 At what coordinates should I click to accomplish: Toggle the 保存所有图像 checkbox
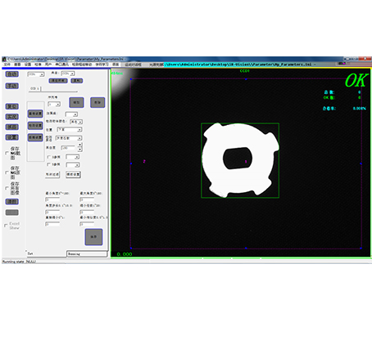click(x=7, y=188)
